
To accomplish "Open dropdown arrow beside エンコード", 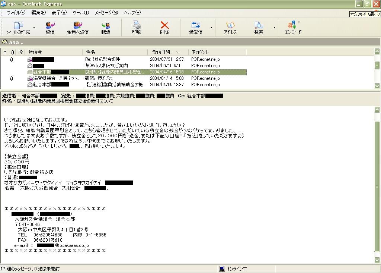I will tap(299, 22).
